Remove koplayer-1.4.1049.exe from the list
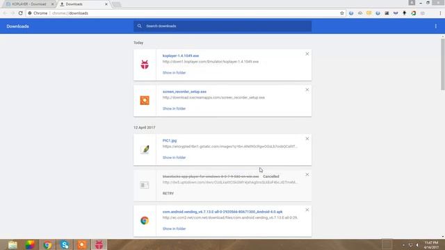The height and width of the screenshot is (250, 445). point(307,54)
